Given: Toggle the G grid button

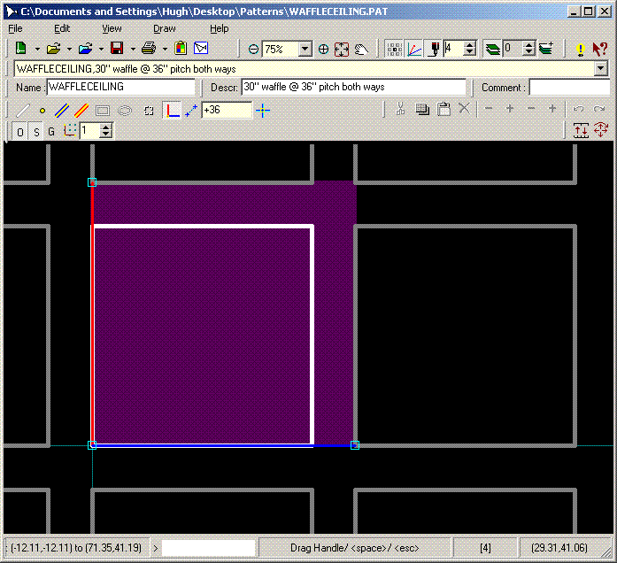Looking at the screenshot, I should (x=51, y=132).
